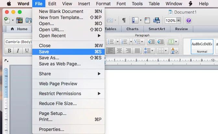
Task: Choose Web Page Preview item
Action: [x=68, y=84]
